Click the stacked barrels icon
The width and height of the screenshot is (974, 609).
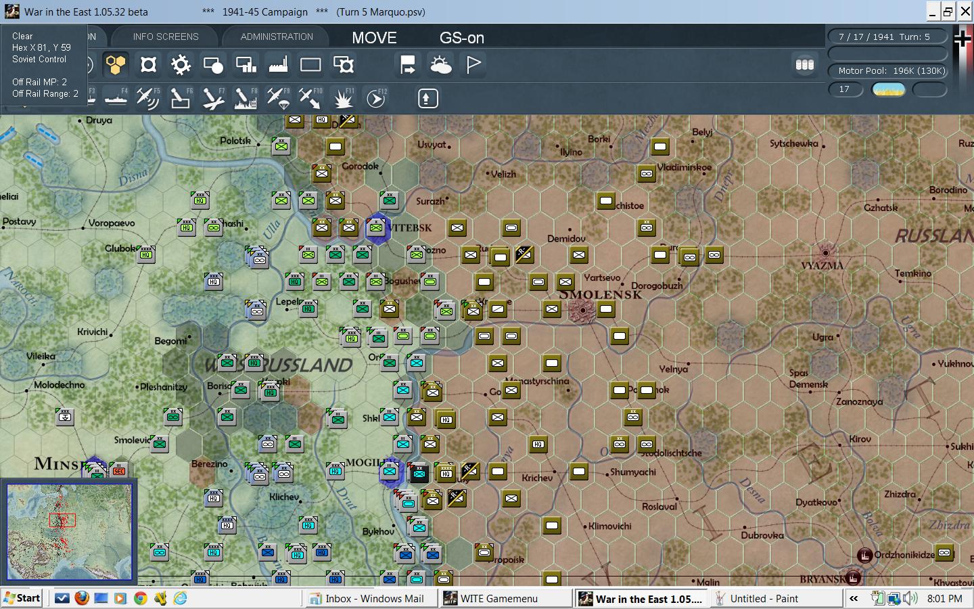pyautogui.click(x=804, y=65)
